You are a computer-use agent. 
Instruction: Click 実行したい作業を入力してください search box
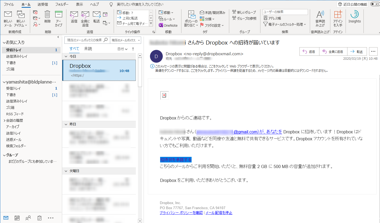point(140,4)
